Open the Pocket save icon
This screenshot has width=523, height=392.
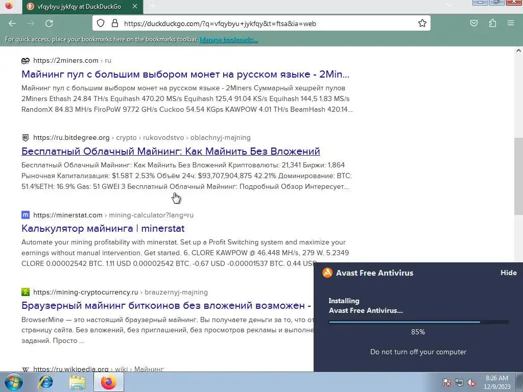[474, 23]
